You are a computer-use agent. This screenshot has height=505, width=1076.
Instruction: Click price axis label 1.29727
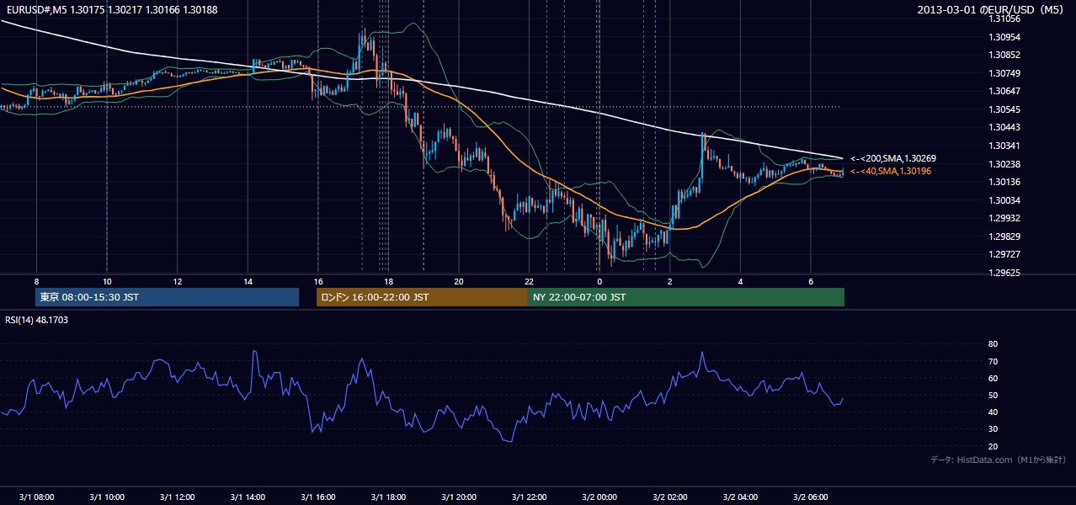(x=1005, y=254)
